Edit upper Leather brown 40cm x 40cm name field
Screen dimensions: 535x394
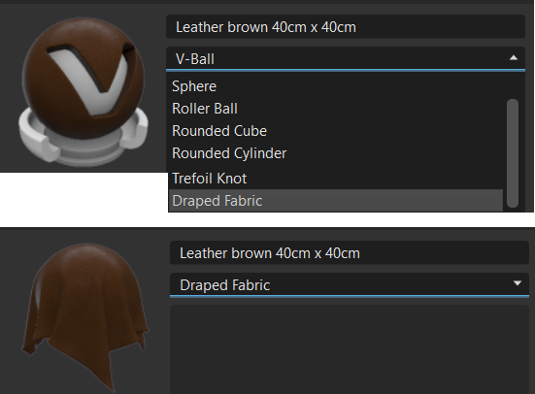(x=346, y=26)
